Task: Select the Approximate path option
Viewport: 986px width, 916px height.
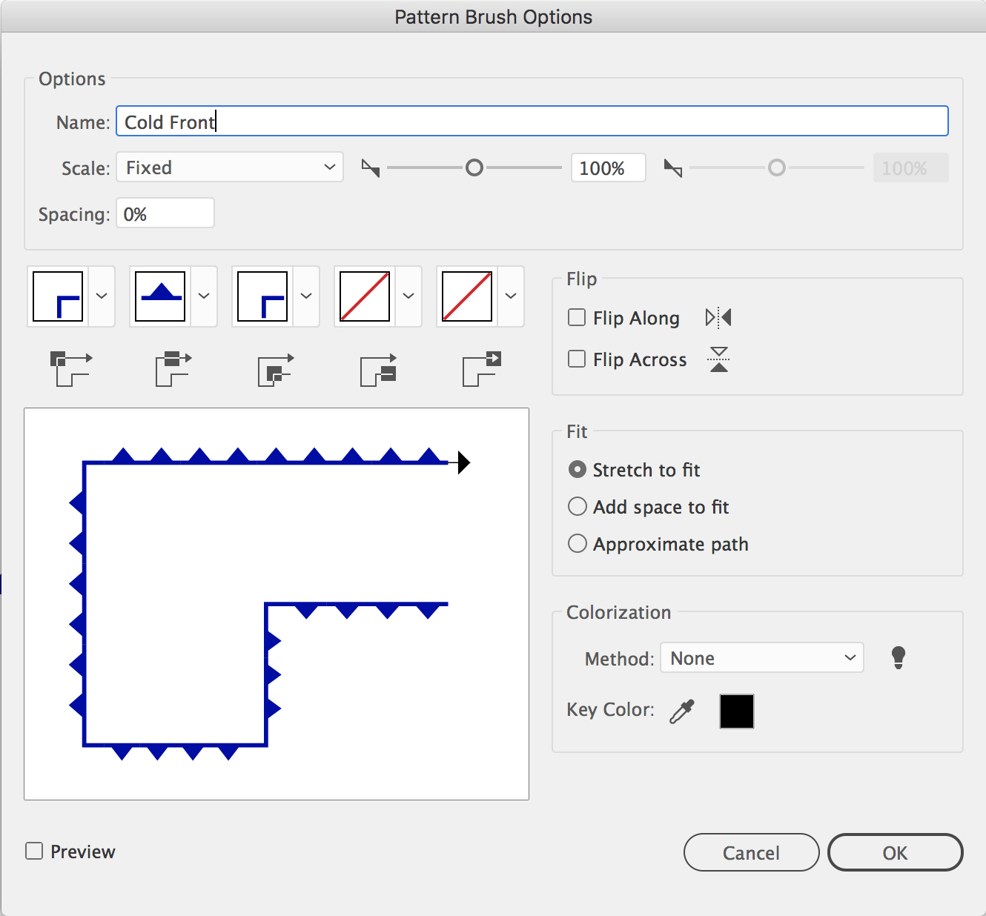Action: click(x=577, y=543)
